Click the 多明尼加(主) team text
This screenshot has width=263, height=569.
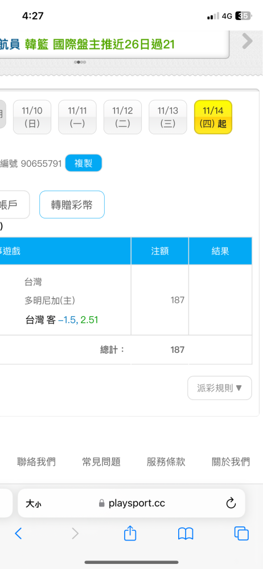tap(50, 300)
